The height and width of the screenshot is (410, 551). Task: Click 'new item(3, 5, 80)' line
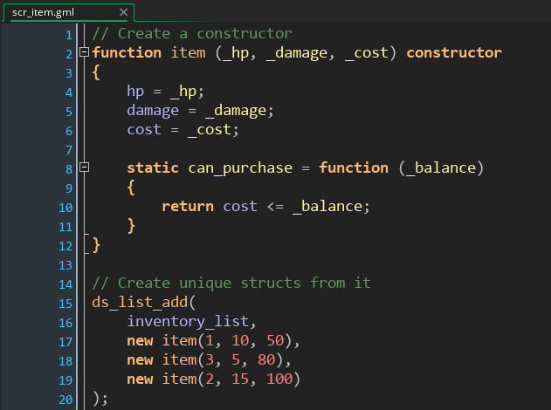pyautogui.click(x=209, y=360)
